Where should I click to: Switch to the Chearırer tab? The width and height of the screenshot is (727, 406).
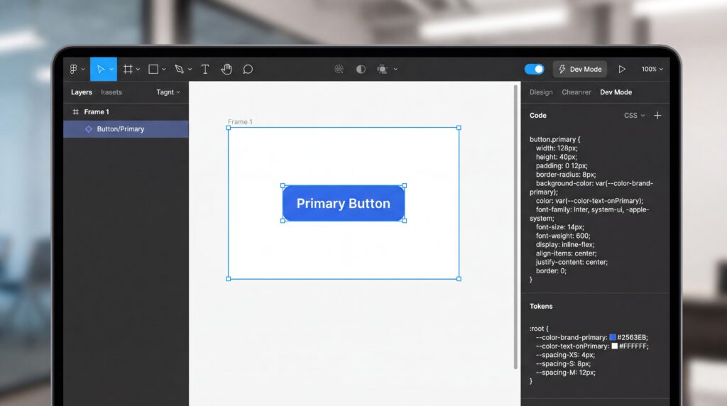click(x=576, y=92)
